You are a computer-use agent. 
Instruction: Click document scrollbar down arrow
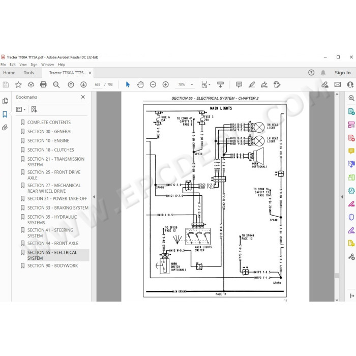coord(337,300)
